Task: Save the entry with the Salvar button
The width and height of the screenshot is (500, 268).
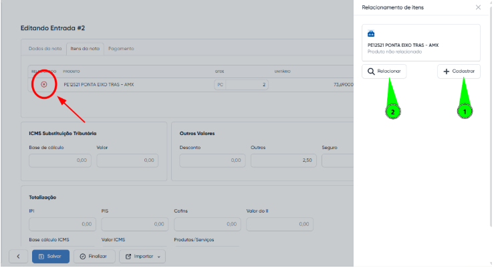Action: coord(50,256)
